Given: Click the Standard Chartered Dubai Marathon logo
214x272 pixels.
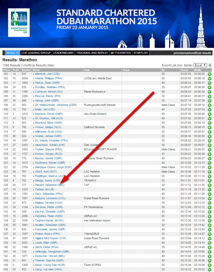Looking at the screenshot, I should click(19, 23).
